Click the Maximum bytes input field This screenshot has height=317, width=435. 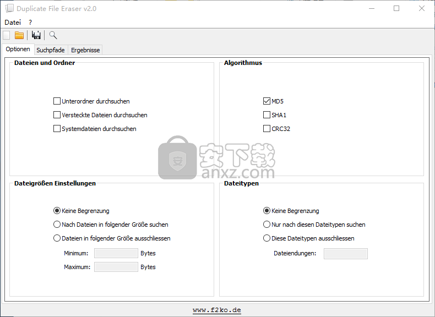pyautogui.click(x=116, y=267)
